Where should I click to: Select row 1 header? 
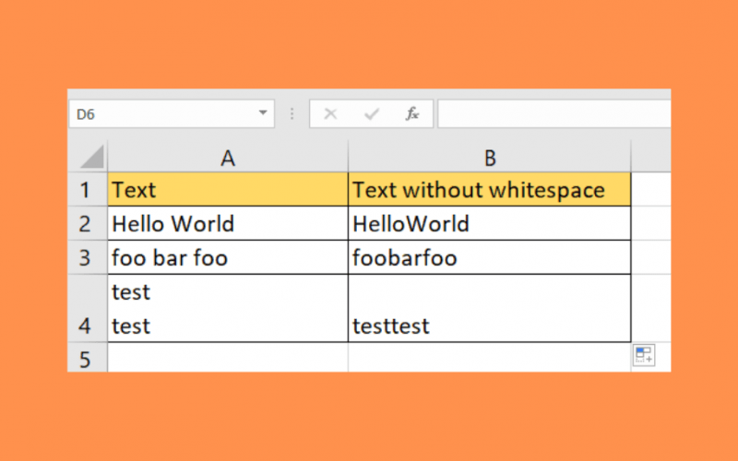pos(87,190)
